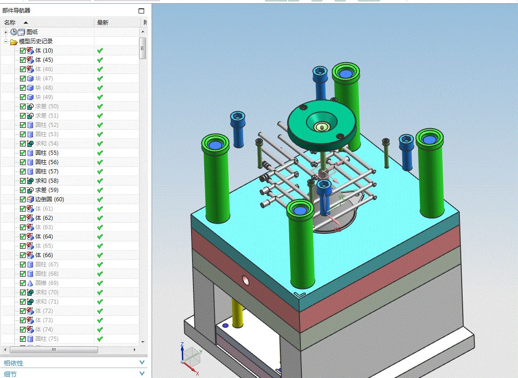Toggle the checkbox for 圆柱 (68)
This screenshot has height=378, width=518.
click(23, 274)
